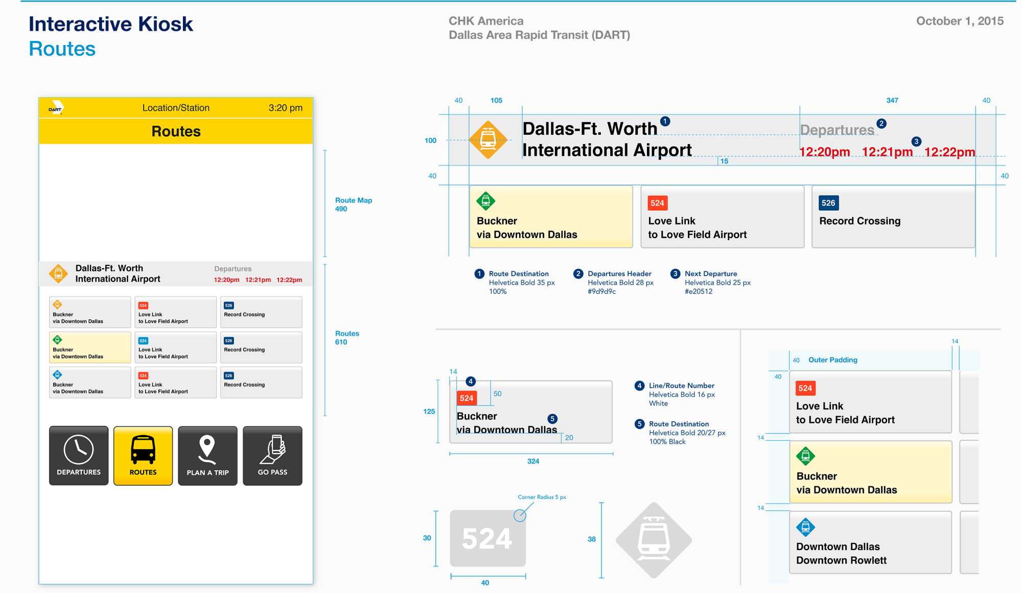Click large red 12:21pm time in spec
The height and width of the screenshot is (593, 1022).
(x=887, y=152)
